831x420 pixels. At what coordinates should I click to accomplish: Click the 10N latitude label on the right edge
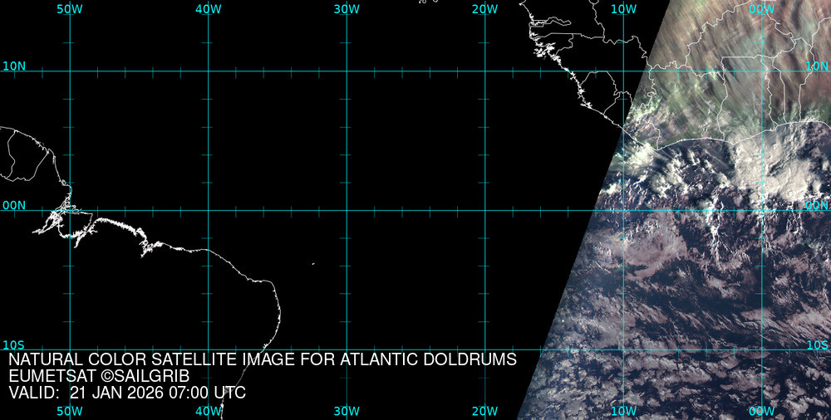coord(817,66)
